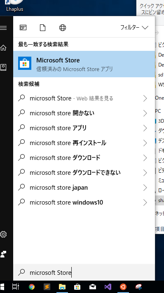Click the Microsoft Store app tile icon
Screen dimensions: 164x293
25,63
